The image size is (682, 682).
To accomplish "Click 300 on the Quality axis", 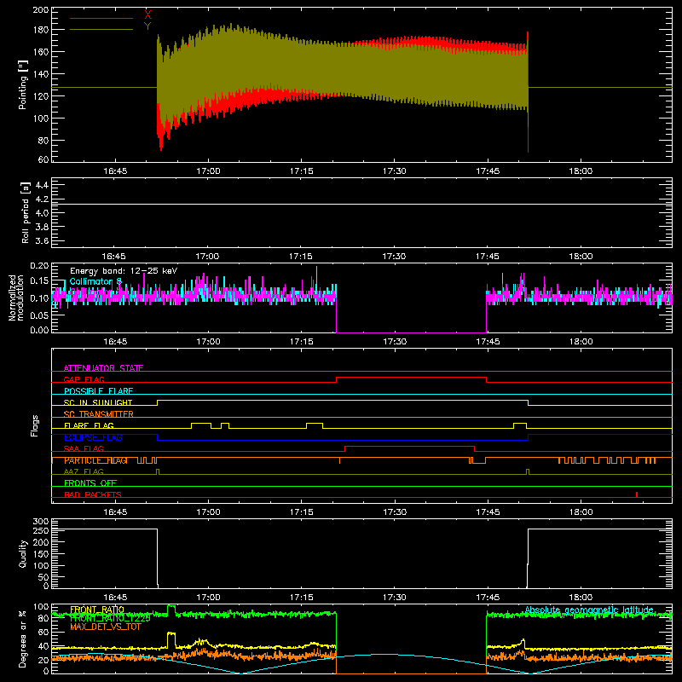I will pyautogui.click(x=40, y=522).
